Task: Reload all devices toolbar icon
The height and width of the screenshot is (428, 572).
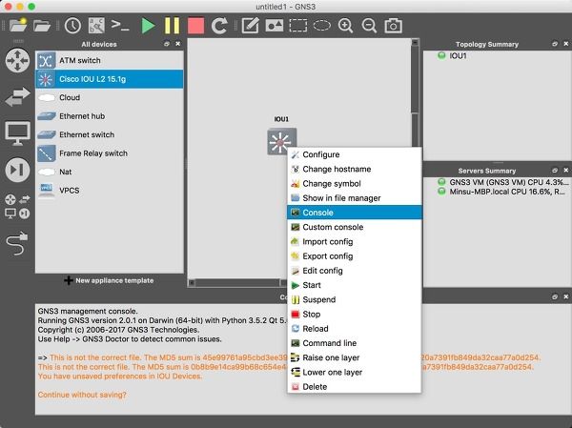Action: (x=219, y=26)
